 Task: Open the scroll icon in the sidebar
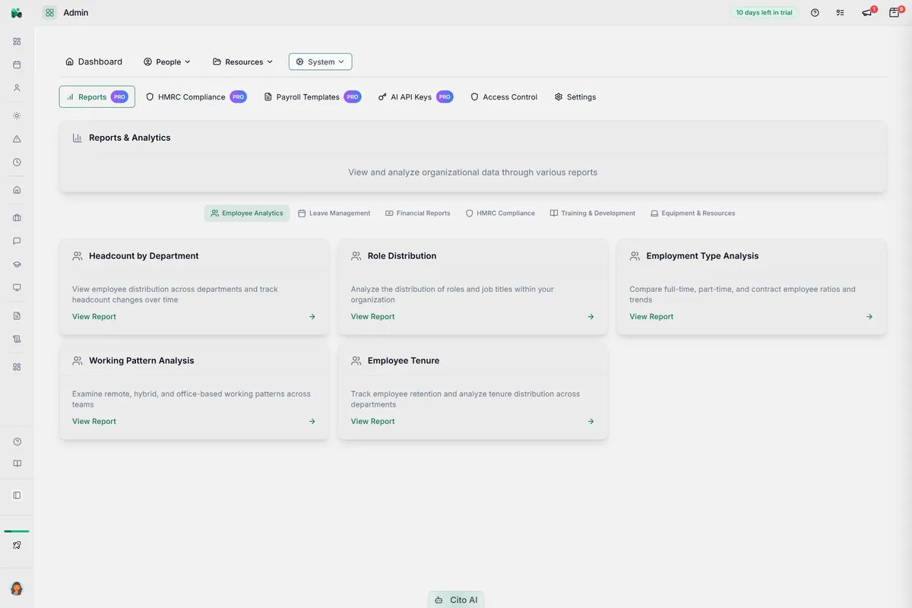[17, 338]
